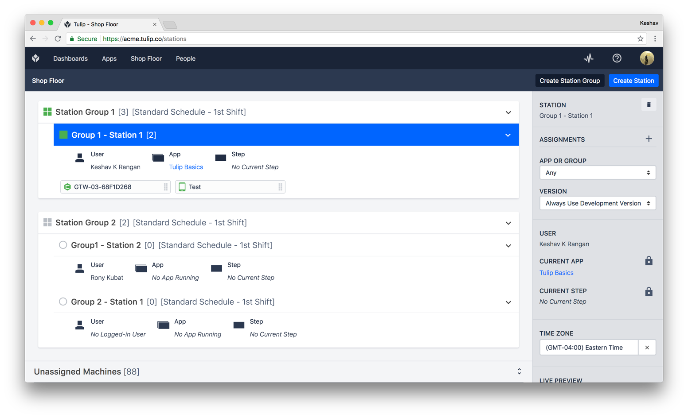
Task: Open the People menu
Action: pyautogui.click(x=186, y=58)
